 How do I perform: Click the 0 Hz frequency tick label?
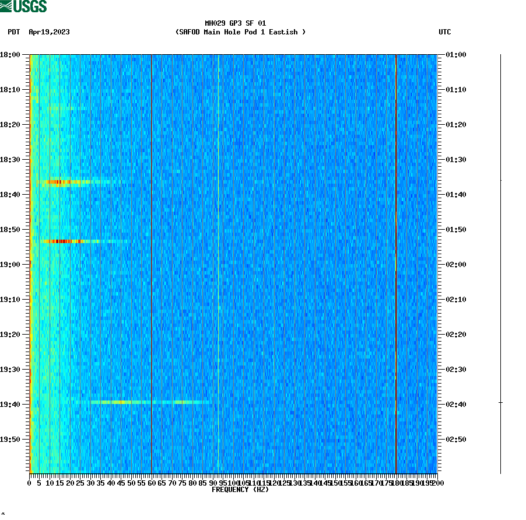pos(28,482)
